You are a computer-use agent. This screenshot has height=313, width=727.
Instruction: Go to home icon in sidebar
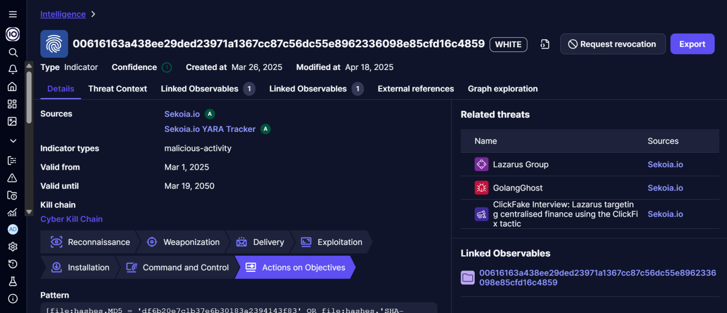pos(13,87)
